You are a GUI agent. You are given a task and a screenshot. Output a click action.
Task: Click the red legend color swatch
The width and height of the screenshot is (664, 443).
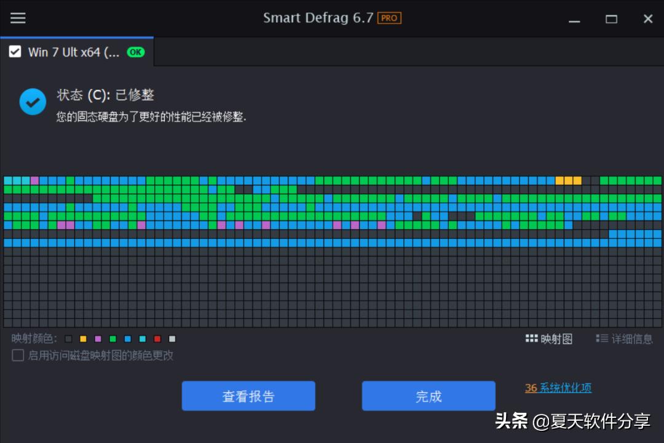point(157,339)
